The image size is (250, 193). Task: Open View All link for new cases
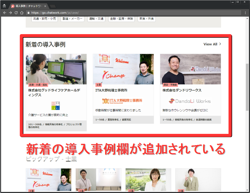click(210, 44)
